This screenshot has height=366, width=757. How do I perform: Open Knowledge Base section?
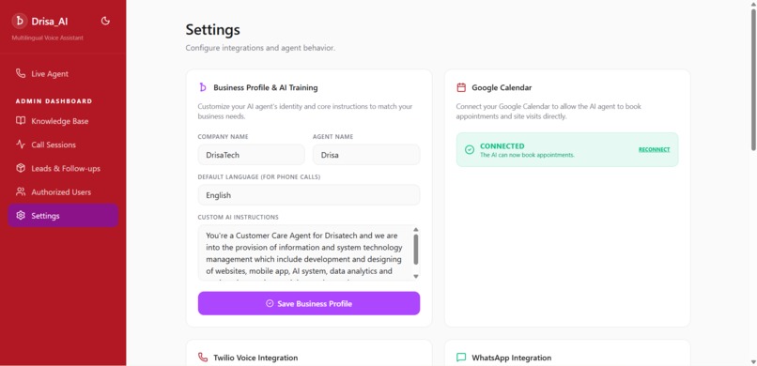point(63,121)
